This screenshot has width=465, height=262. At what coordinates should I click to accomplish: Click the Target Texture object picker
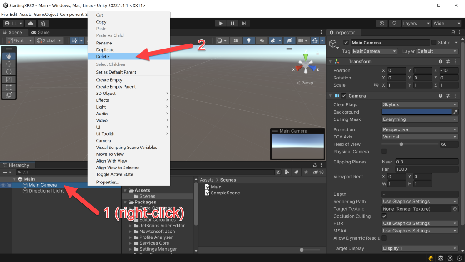click(455, 209)
